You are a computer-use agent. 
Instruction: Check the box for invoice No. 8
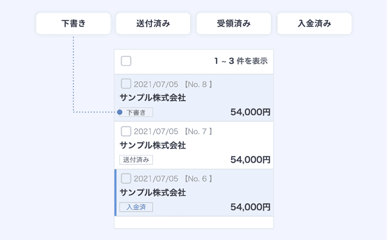[x=126, y=84]
